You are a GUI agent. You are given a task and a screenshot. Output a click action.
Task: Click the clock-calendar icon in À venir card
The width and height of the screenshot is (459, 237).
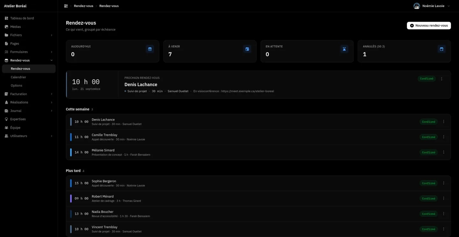coord(247,49)
